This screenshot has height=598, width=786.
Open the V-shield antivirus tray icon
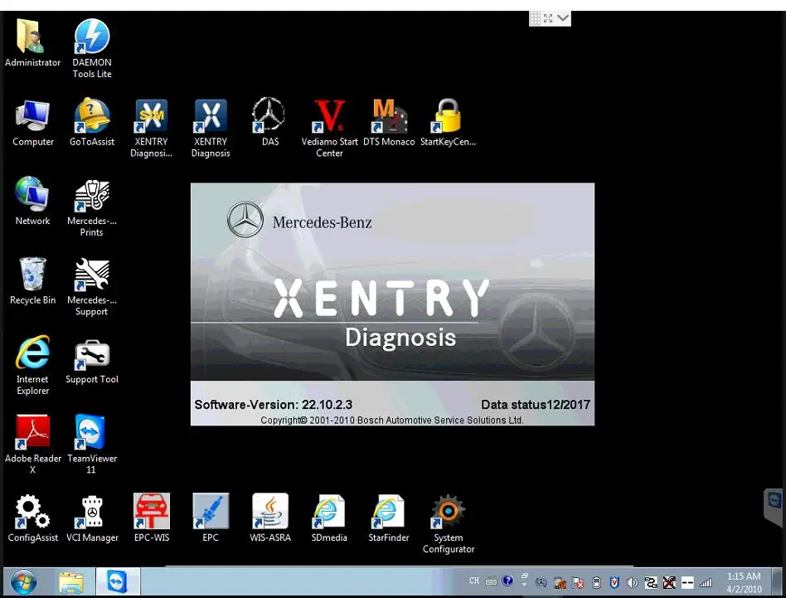pyautogui.click(x=614, y=582)
